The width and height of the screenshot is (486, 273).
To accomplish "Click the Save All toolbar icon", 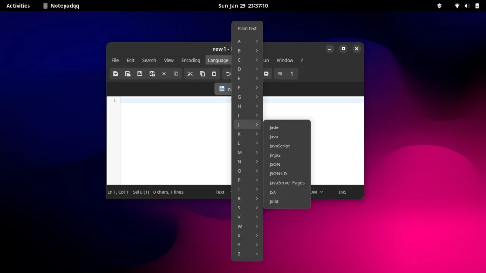I will (x=152, y=73).
